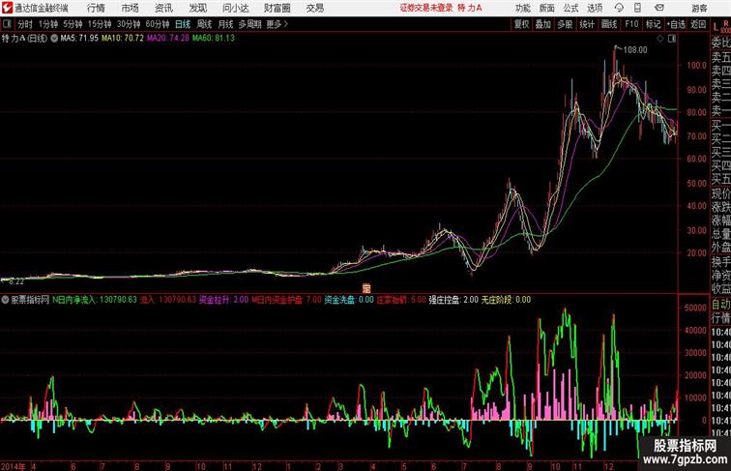Expand the 更多 > period list

[x=277, y=24]
